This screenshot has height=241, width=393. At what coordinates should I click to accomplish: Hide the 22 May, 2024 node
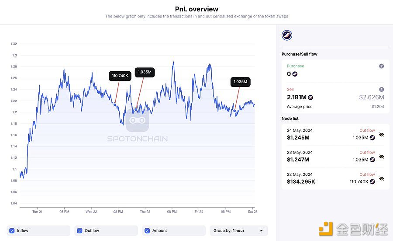[381, 178]
